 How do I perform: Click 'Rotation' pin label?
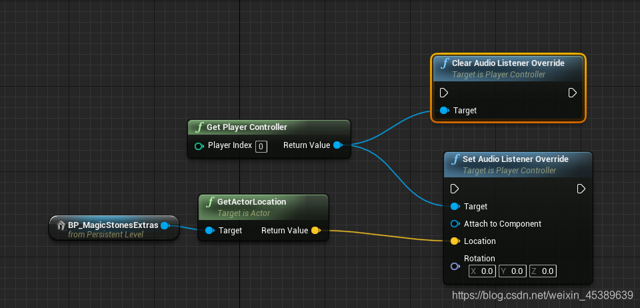tap(479, 258)
